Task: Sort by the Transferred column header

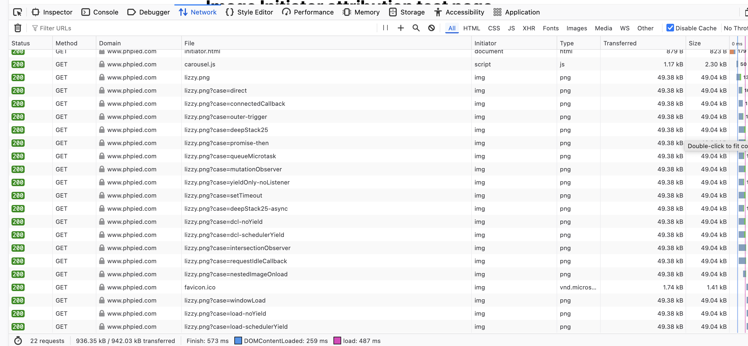Action: point(643,43)
